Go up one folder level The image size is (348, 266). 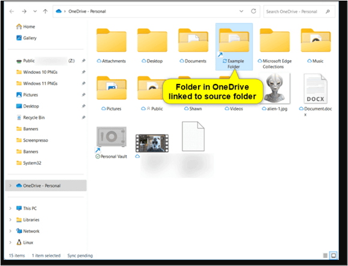coord(45,11)
